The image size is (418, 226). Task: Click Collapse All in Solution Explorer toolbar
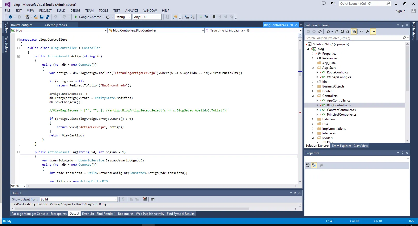[x=348, y=32]
